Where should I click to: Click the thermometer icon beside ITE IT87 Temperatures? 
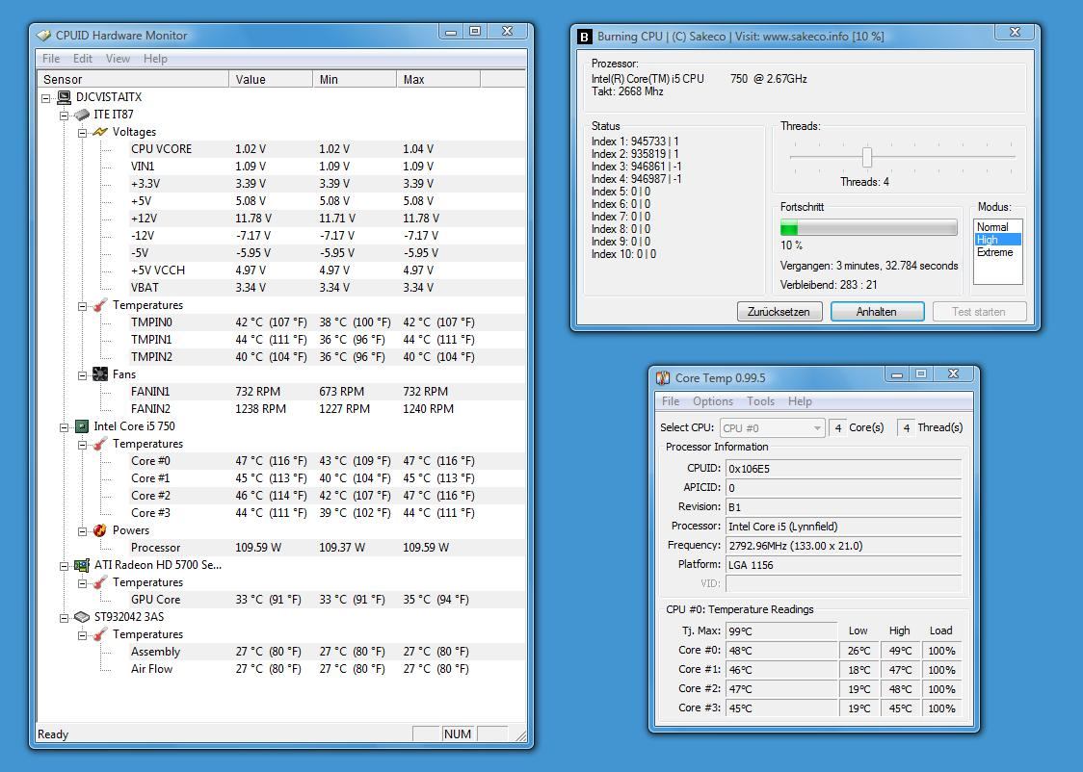click(x=101, y=305)
